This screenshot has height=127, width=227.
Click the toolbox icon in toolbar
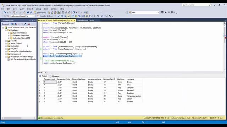[169, 13]
